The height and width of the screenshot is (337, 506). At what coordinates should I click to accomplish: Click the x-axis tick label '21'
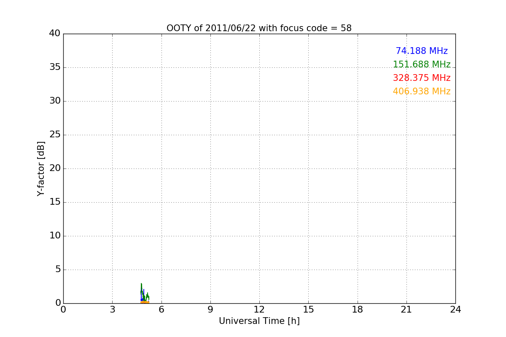[406, 310]
